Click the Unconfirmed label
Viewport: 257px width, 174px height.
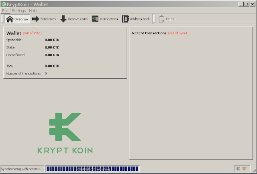click(x=16, y=55)
